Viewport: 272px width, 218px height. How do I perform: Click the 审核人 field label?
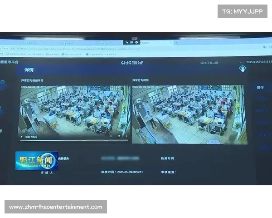click(48, 173)
